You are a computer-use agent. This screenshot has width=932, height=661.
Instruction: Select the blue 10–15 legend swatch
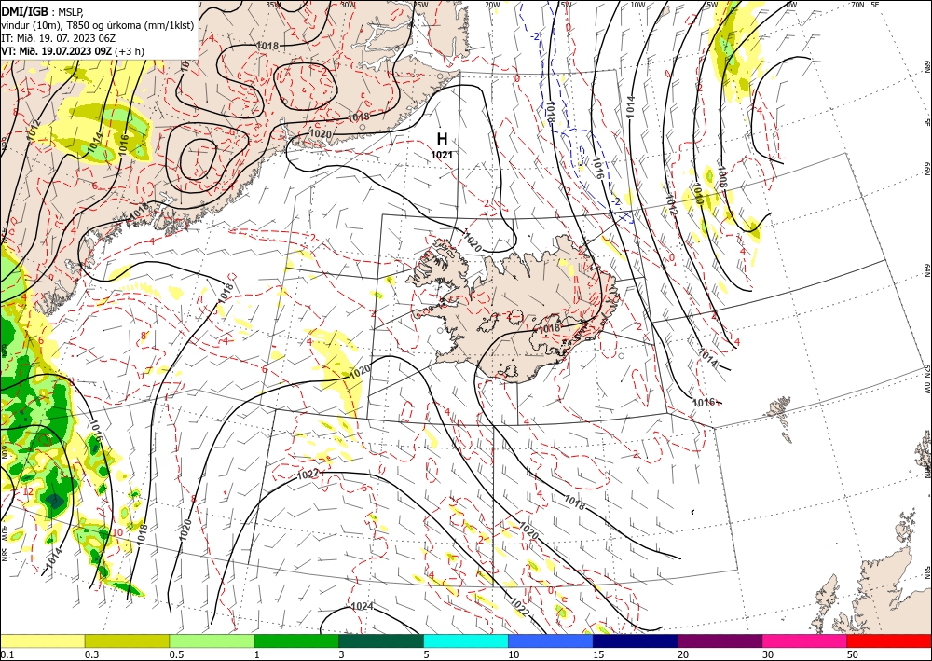point(551,640)
